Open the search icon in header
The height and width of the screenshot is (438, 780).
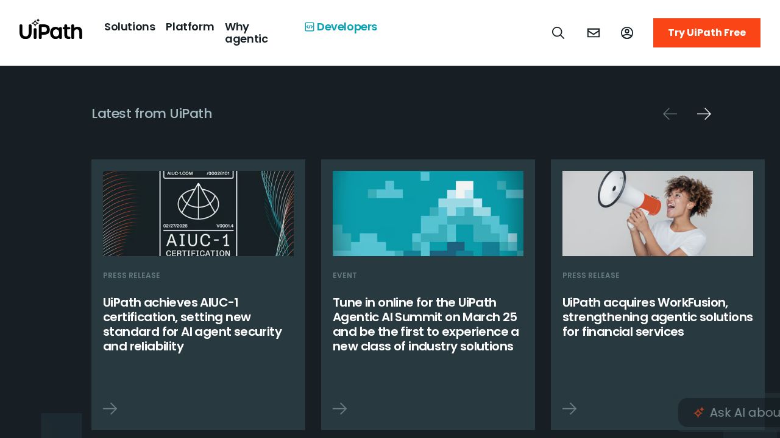tap(558, 33)
